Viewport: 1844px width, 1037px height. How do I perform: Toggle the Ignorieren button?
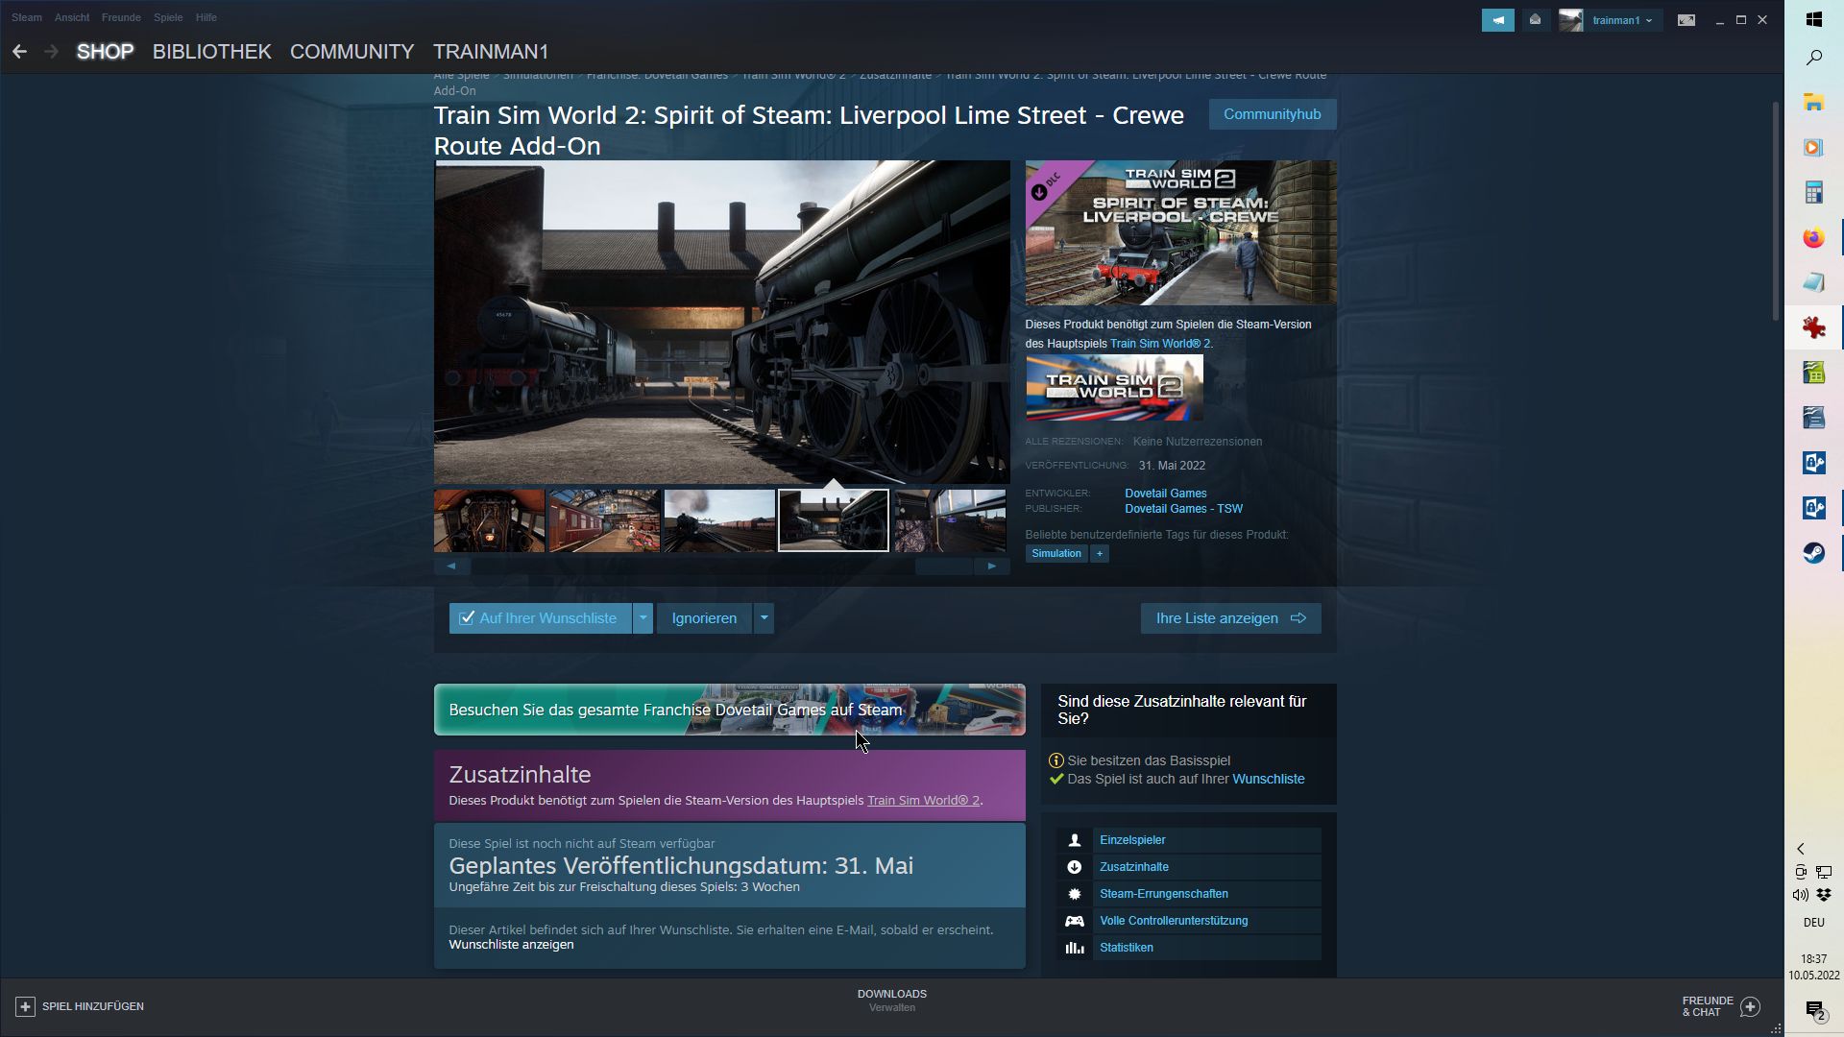click(704, 618)
